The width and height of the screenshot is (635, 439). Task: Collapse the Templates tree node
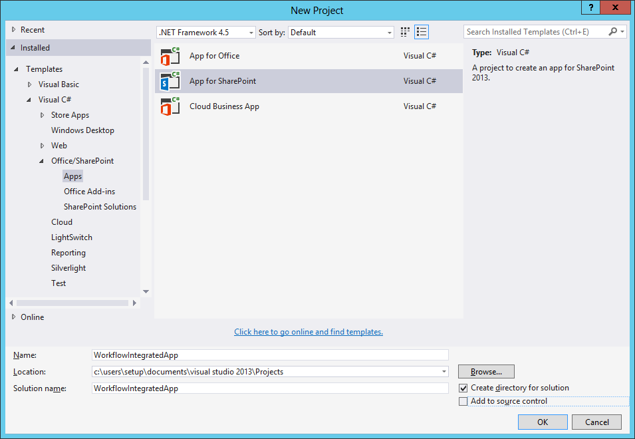coord(16,69)
